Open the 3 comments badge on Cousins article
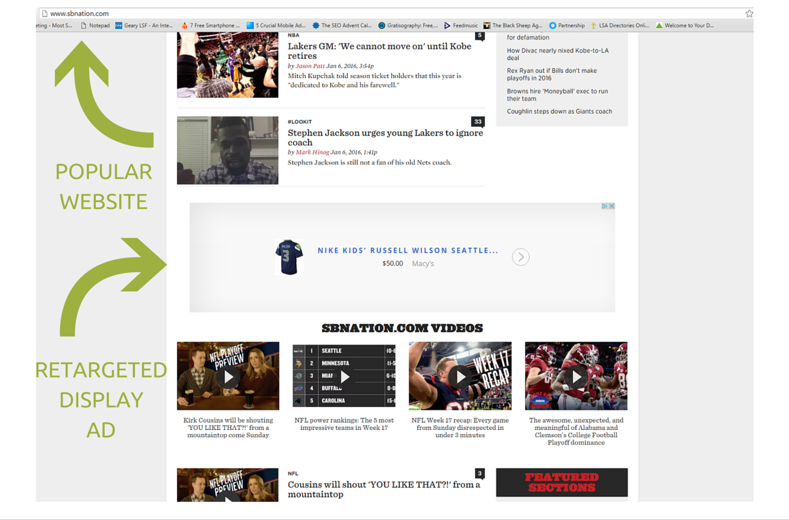789x520 pixels. 479,473
